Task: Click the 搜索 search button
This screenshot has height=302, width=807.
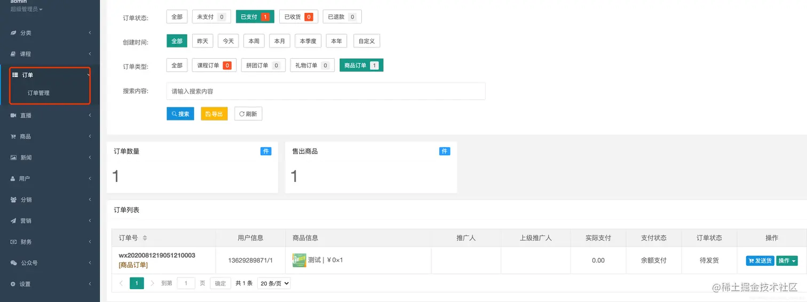Action: (x=180, y=114)
